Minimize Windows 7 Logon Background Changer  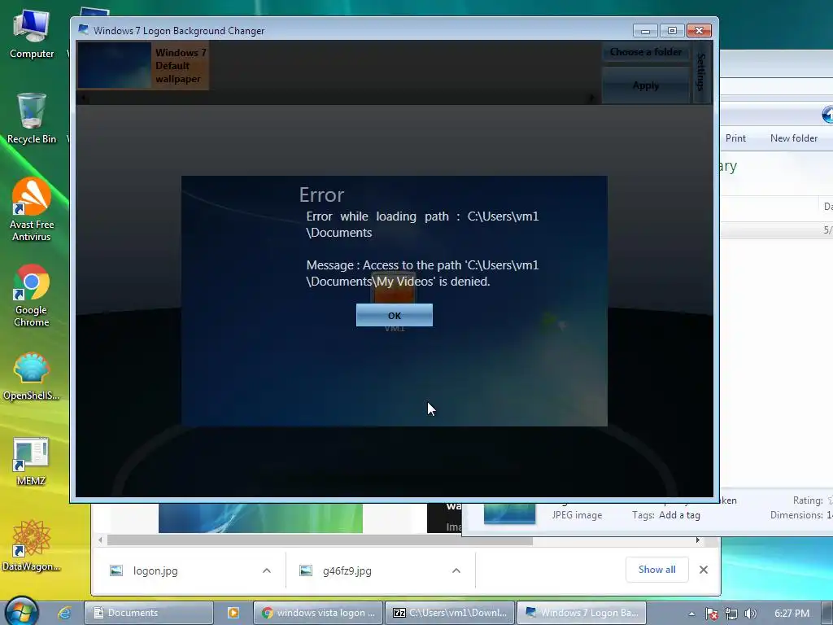point(645,31)
